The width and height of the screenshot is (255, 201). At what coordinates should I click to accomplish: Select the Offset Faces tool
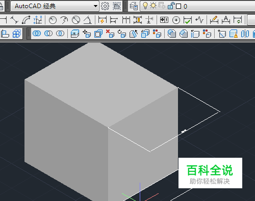pos(98,34)
